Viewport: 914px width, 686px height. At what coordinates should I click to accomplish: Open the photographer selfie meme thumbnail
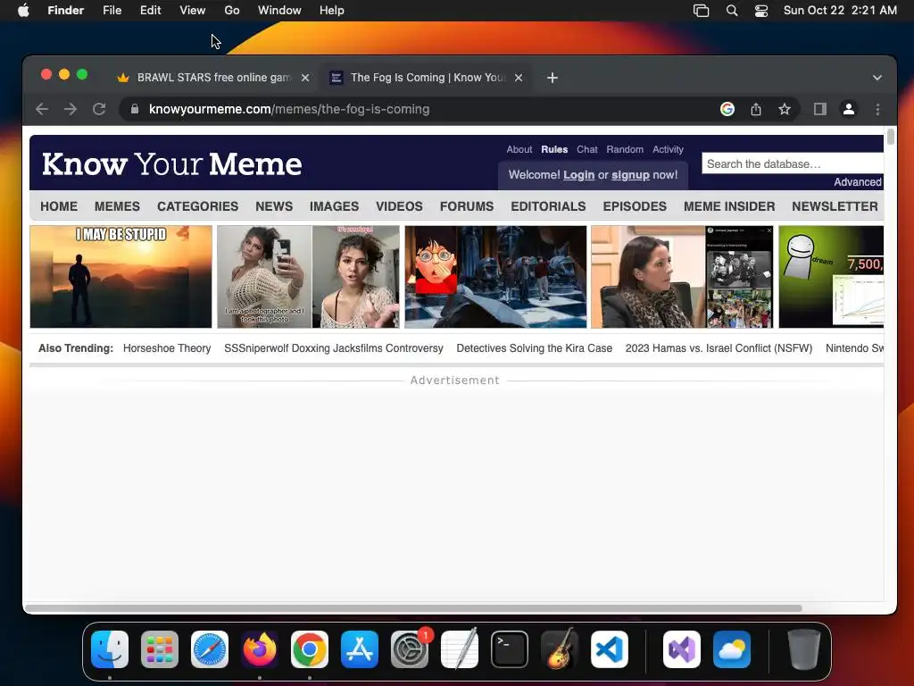pos(308,277)
